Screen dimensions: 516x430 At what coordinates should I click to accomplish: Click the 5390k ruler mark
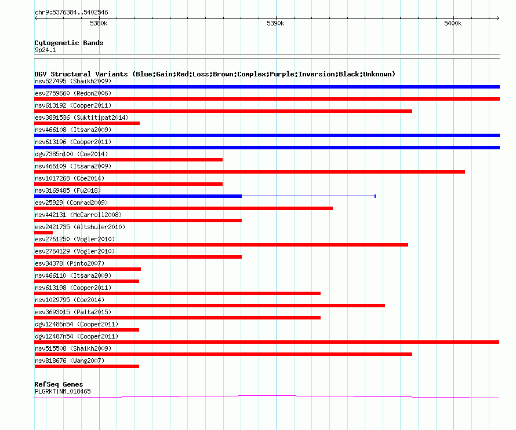point(275,23)
